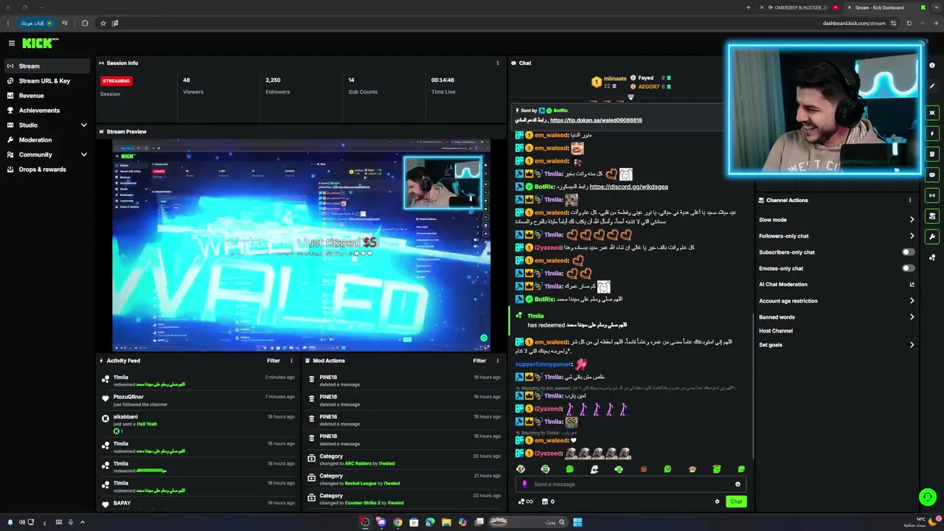Open Activity Feed options menu
This screenshot has height=531, width=944.
(291, 361)
